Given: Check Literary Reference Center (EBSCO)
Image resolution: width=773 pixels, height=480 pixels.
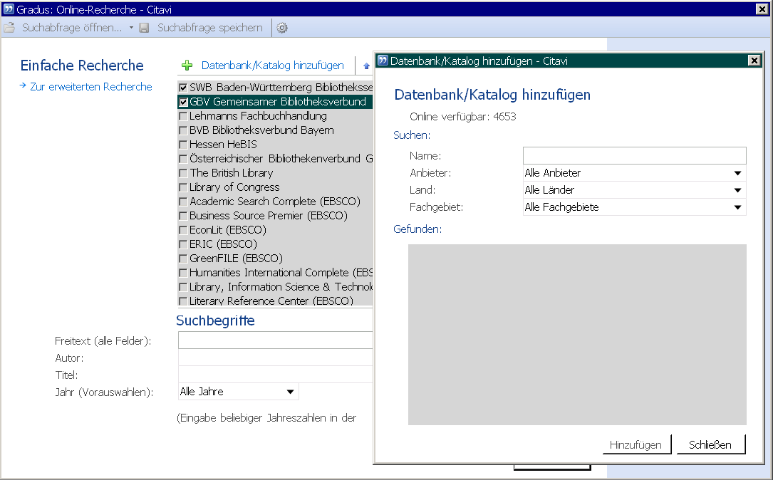Looking at the screenshot, I should (183, 301).
